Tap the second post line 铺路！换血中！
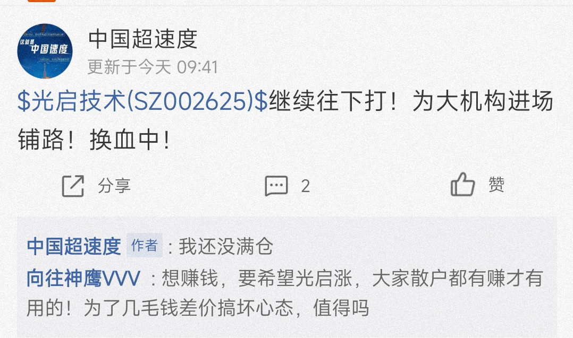This screenshot has height=338, width=573. pyautogui.click(x=94, y=139)
